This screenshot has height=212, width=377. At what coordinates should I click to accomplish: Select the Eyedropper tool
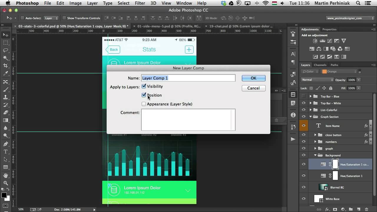tap(6, 73)
